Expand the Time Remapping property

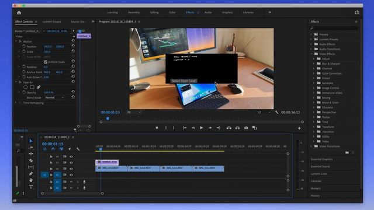click(16, 103)
